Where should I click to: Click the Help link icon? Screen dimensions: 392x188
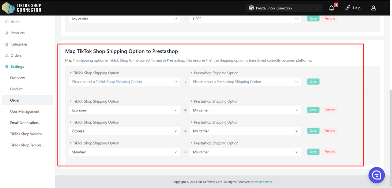(348, 8)
